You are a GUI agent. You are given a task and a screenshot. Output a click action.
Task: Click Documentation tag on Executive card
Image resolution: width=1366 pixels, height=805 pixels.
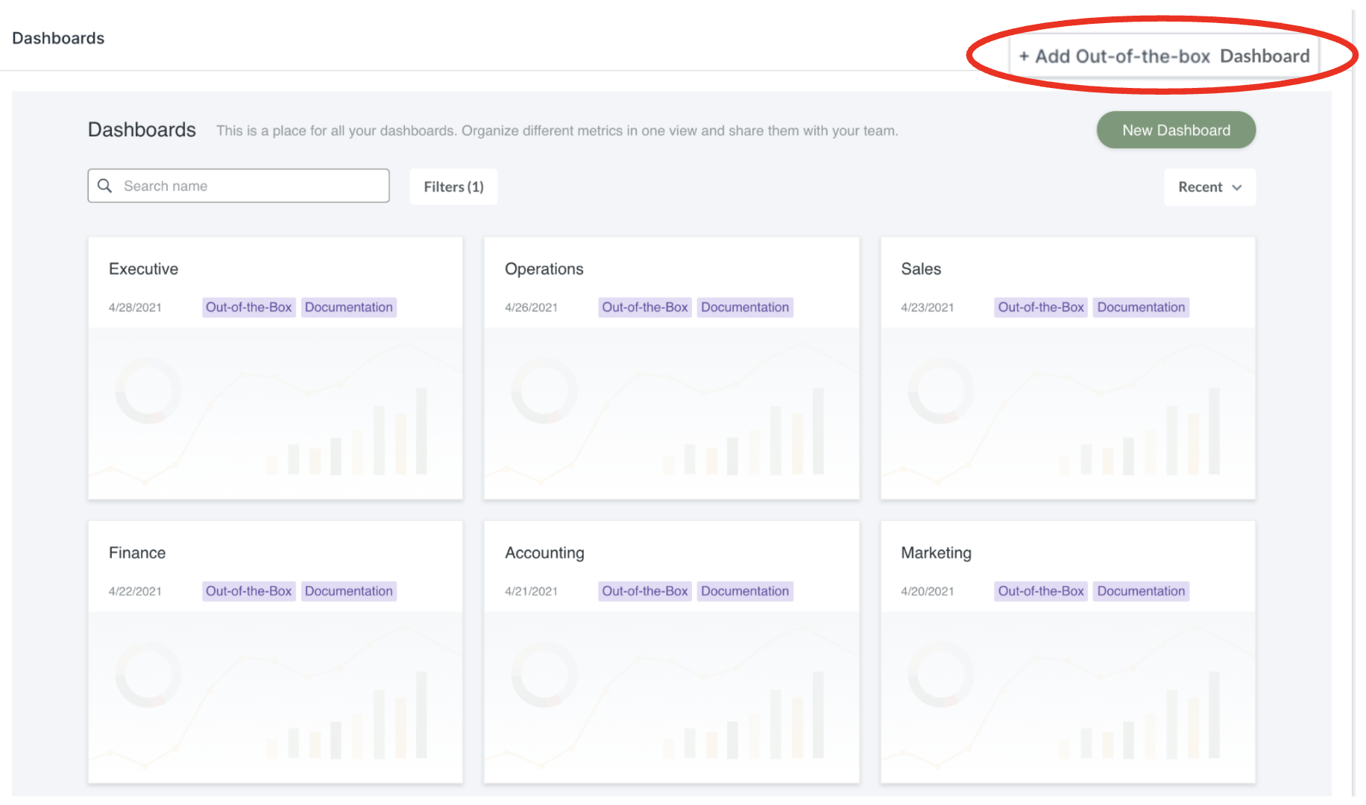pos(348,307)
